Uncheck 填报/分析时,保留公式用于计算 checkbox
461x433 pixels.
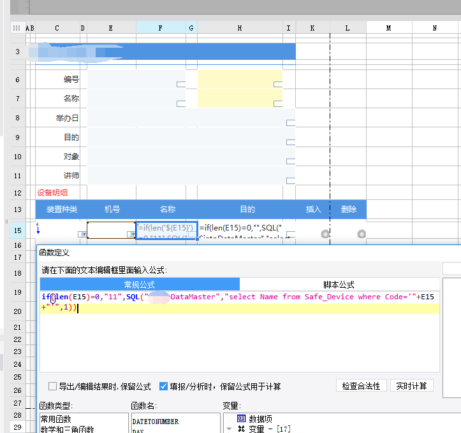pos(164,387)
